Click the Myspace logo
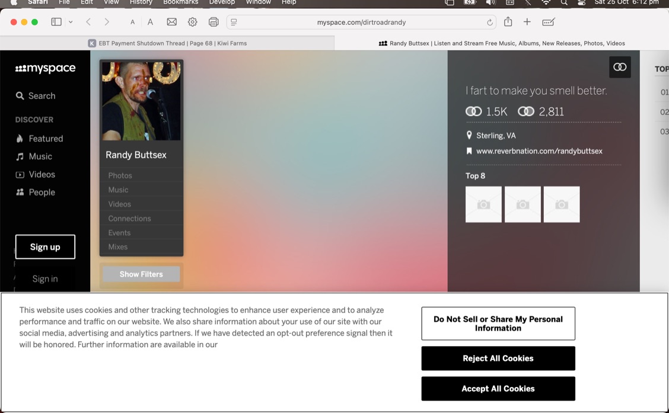 pyautogui.click(x=45, y=68)
